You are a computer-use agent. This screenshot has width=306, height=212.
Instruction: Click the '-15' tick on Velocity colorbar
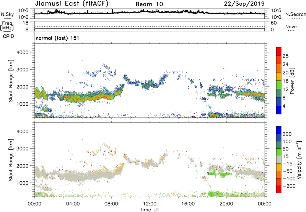click(x=287, y=164)
